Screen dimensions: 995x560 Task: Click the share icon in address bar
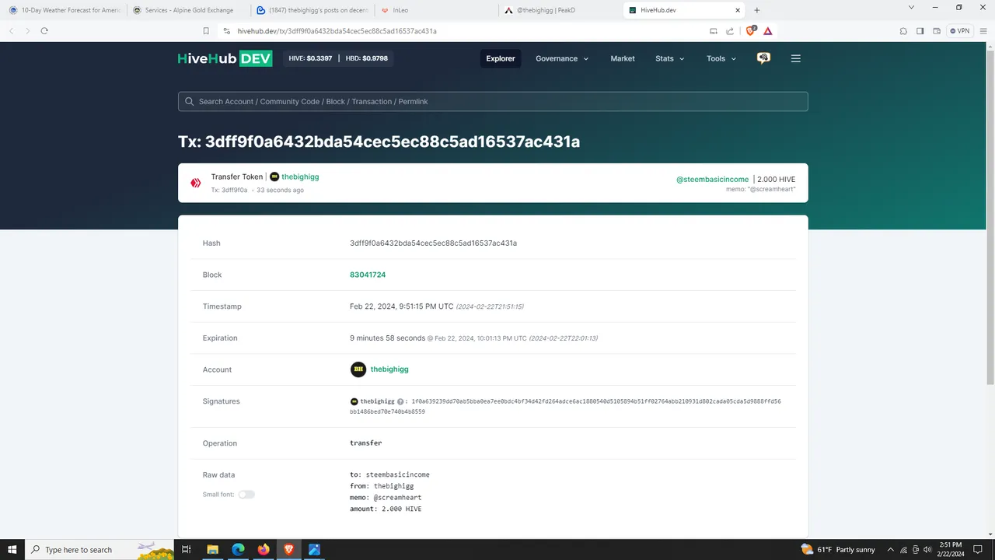[730, 31]
